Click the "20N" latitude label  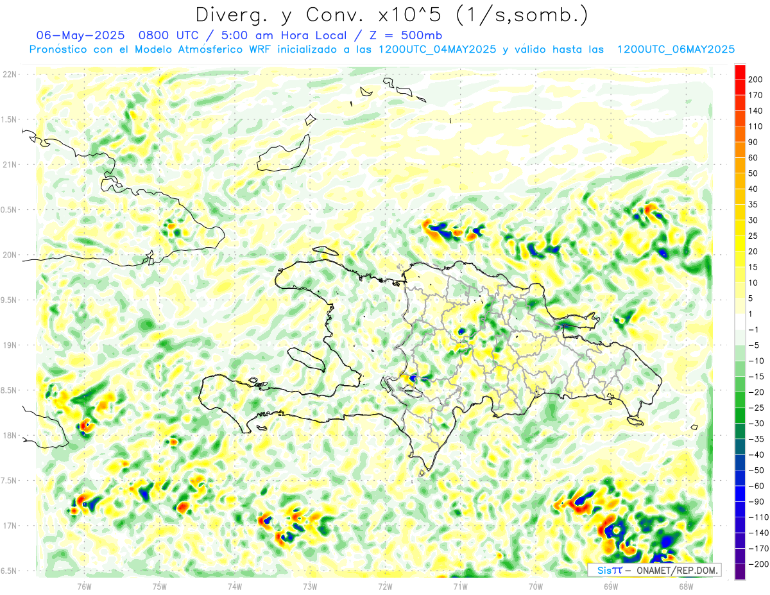coord(10,255)
